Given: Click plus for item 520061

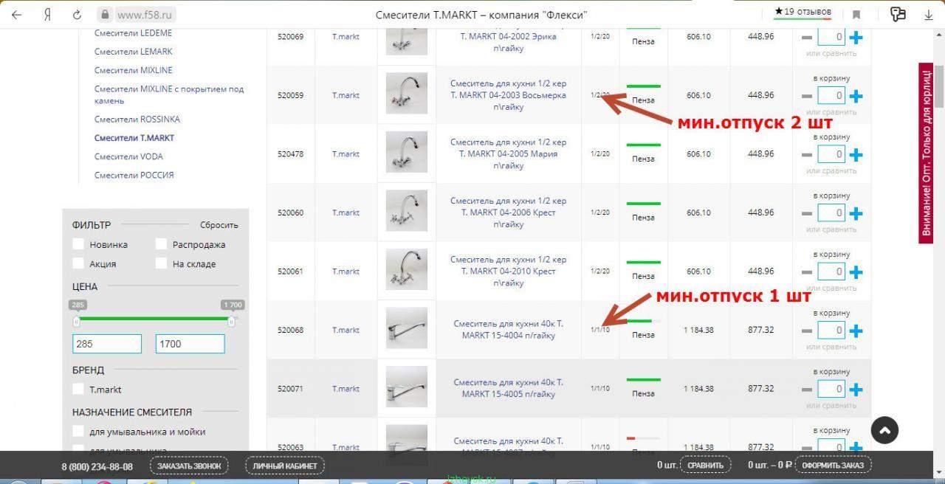Looking at the screenshot, I should (856, 272).
